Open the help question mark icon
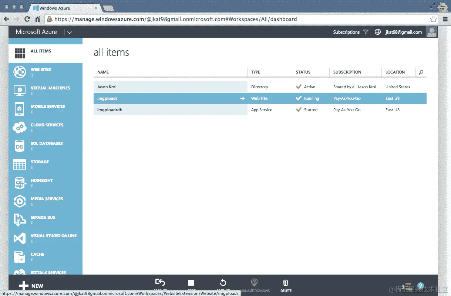This screenshot has width=451, height=296. pyautogui.click(x=421, y=286)
